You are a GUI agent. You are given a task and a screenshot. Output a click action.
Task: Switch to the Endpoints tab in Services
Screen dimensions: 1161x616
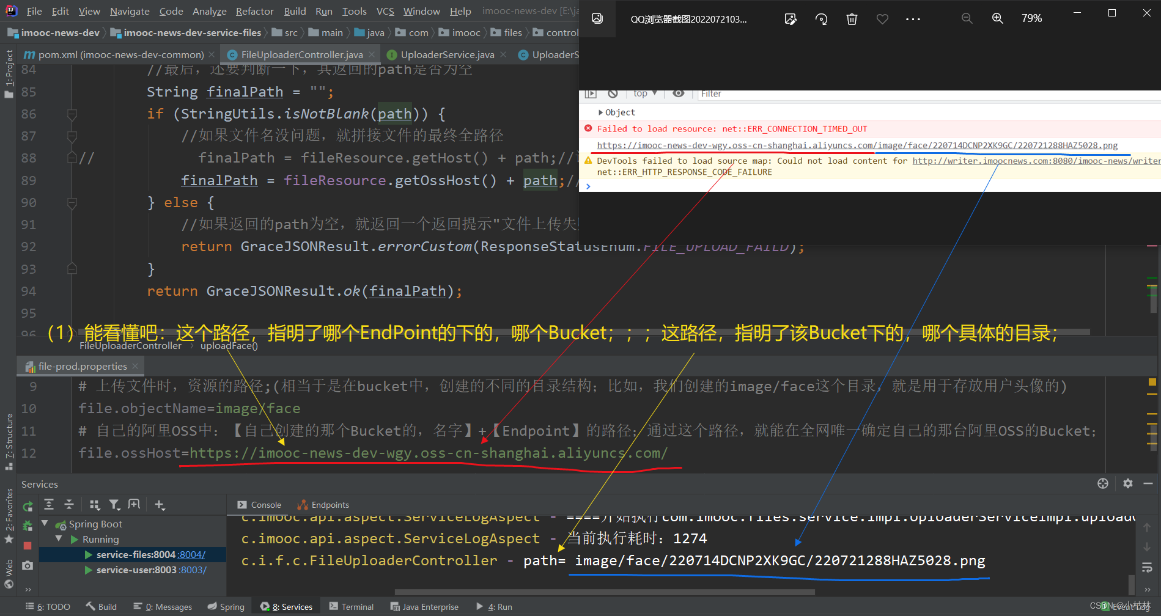(323, 505)
